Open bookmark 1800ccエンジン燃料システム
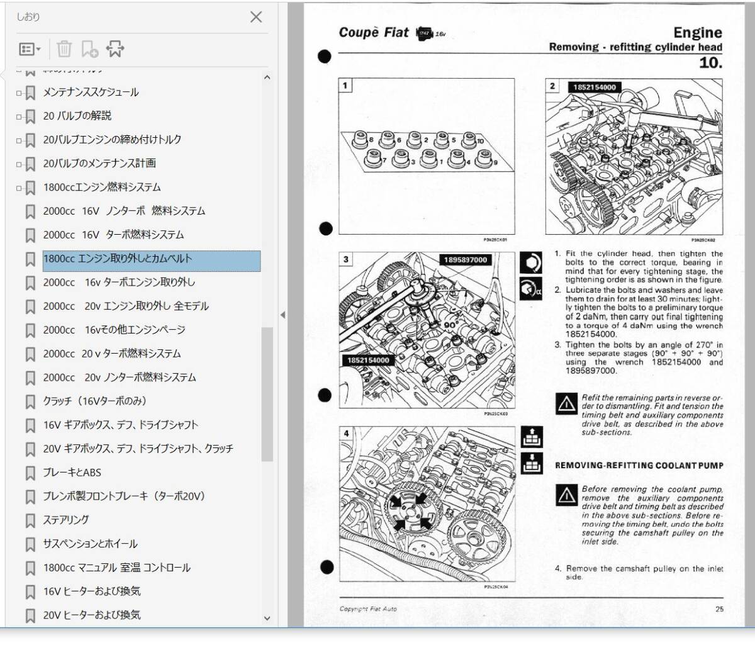755x645 pixels. [x=102, y=188]
